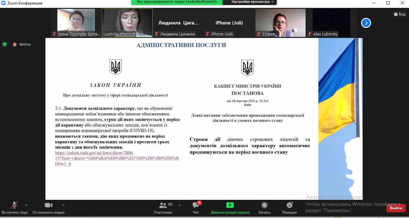Image resolution: width=409 pixels, height=218 pixels.
Task: Click muted microphone icon on Людмила Циганок tile
Action: (x=157, y=34)
